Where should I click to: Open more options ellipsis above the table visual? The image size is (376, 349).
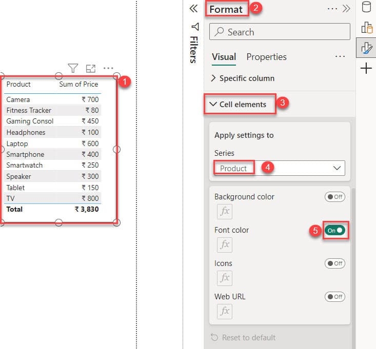pyautogui.click(x=108, y=68)
